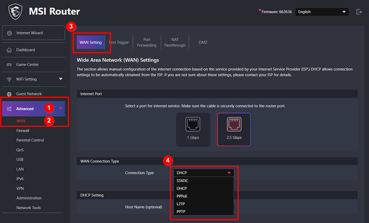This screenshot has width=369, height=223.
Task: Choose PPTP from the connection type list
Action: [x=204, y=212]
